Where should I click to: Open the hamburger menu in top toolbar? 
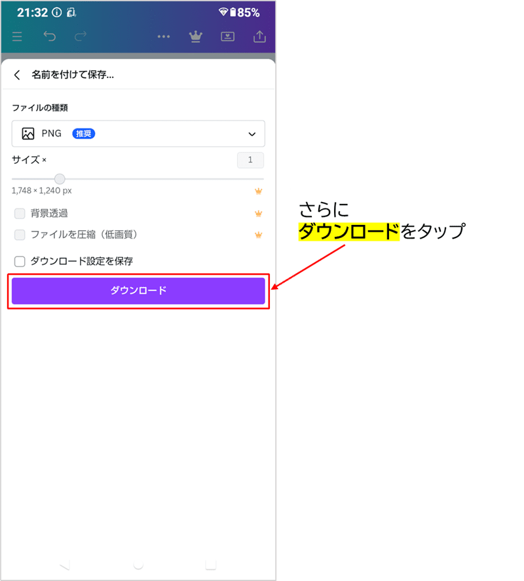pos(17,36)
